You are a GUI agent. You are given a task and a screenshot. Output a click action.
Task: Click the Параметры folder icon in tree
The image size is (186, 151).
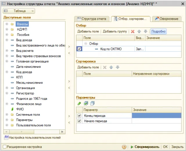click(x=12, y=120)
